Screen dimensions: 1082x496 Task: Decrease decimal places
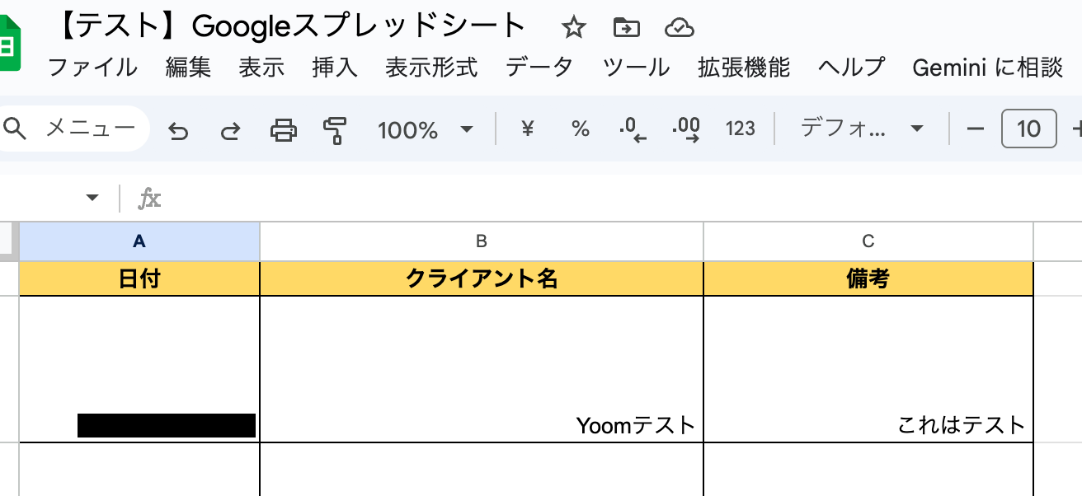pos(633,129)
